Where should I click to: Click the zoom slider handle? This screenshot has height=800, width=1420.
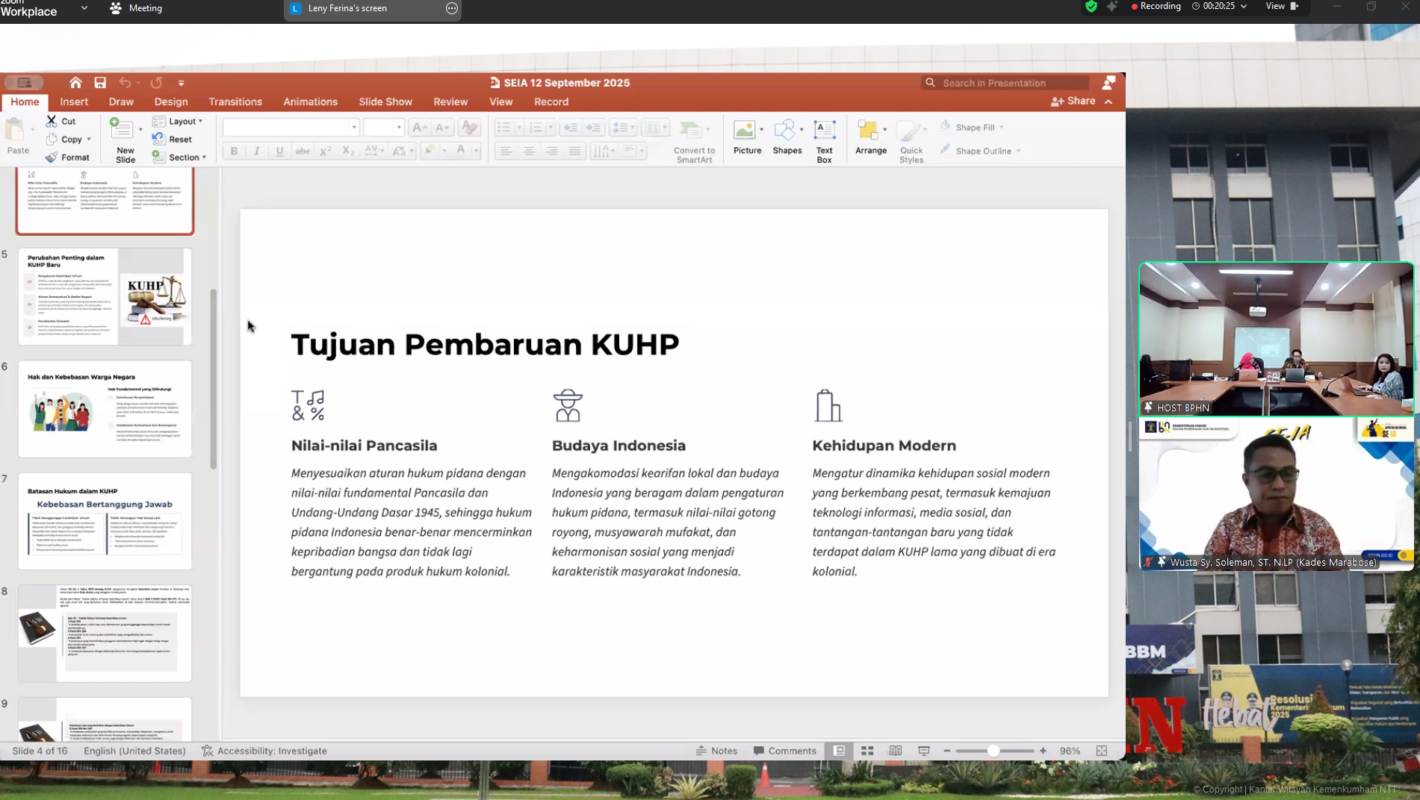click(993, 751)
